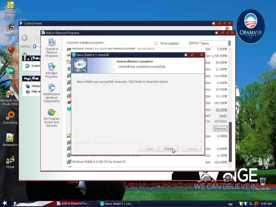This screenshot has width=276, height=207.
Task: Open Pego desktop shortcut
Action: (x=11, y=51)
